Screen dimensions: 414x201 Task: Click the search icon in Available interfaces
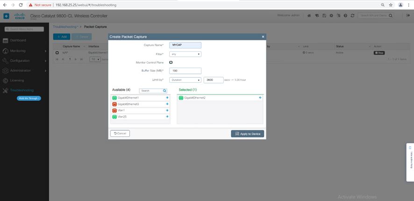tap(164, 91)
